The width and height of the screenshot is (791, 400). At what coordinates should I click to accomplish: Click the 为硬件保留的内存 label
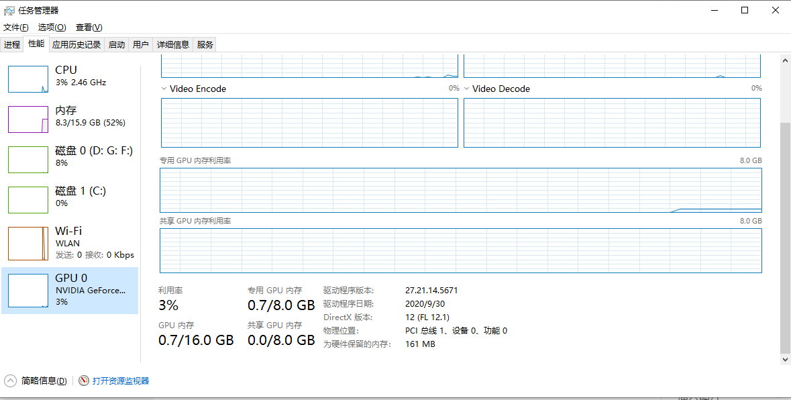357,344
